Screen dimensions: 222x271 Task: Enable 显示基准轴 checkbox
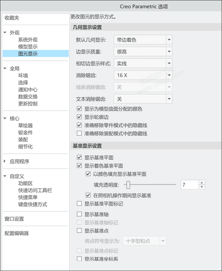tap(79, 214)
